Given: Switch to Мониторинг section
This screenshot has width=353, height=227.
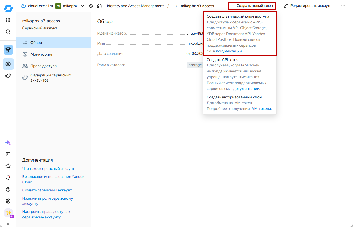Looking at the screenshot, I should coord(41,54).
